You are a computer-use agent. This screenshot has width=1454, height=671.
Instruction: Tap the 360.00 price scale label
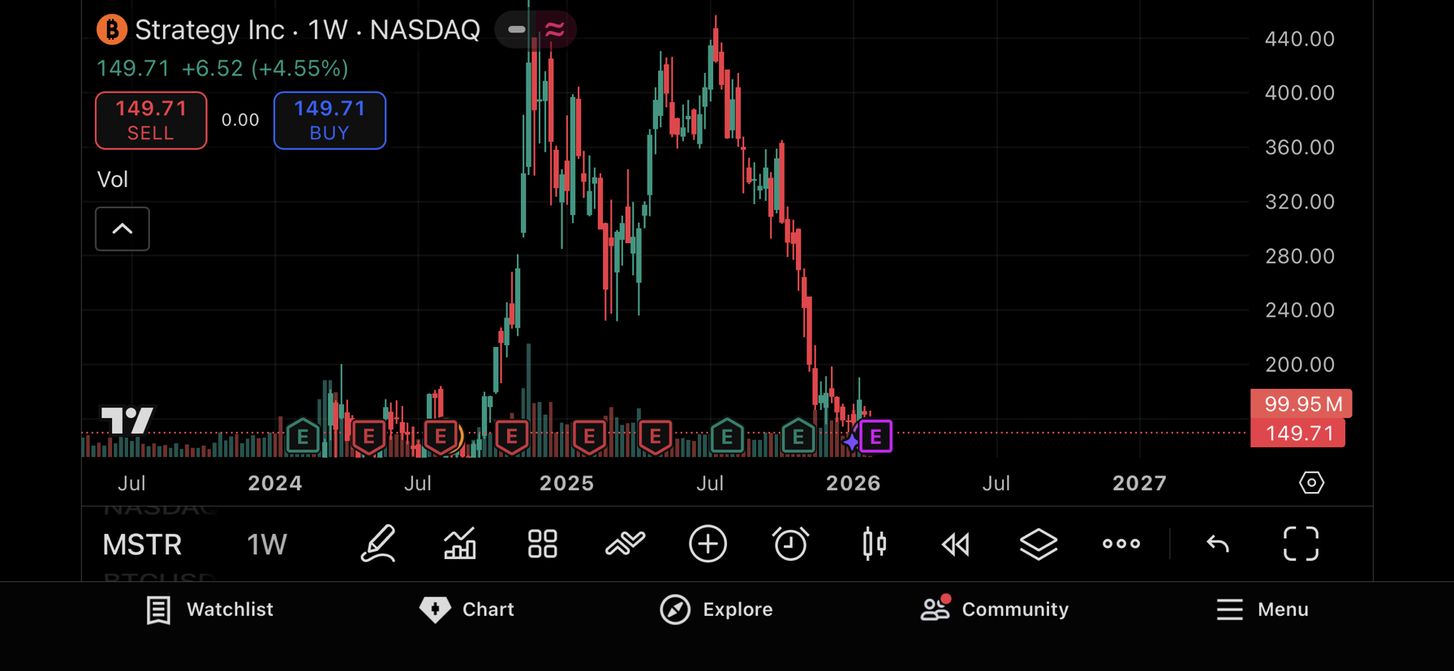[1300, 147]
